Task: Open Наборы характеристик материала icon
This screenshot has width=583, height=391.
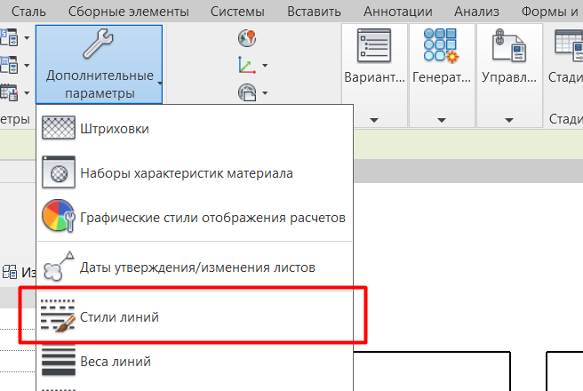Action: (x=59, y=172)
